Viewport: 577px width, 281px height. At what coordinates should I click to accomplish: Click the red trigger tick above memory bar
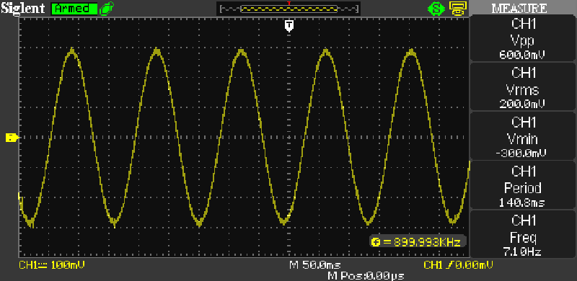click(289, 3)
